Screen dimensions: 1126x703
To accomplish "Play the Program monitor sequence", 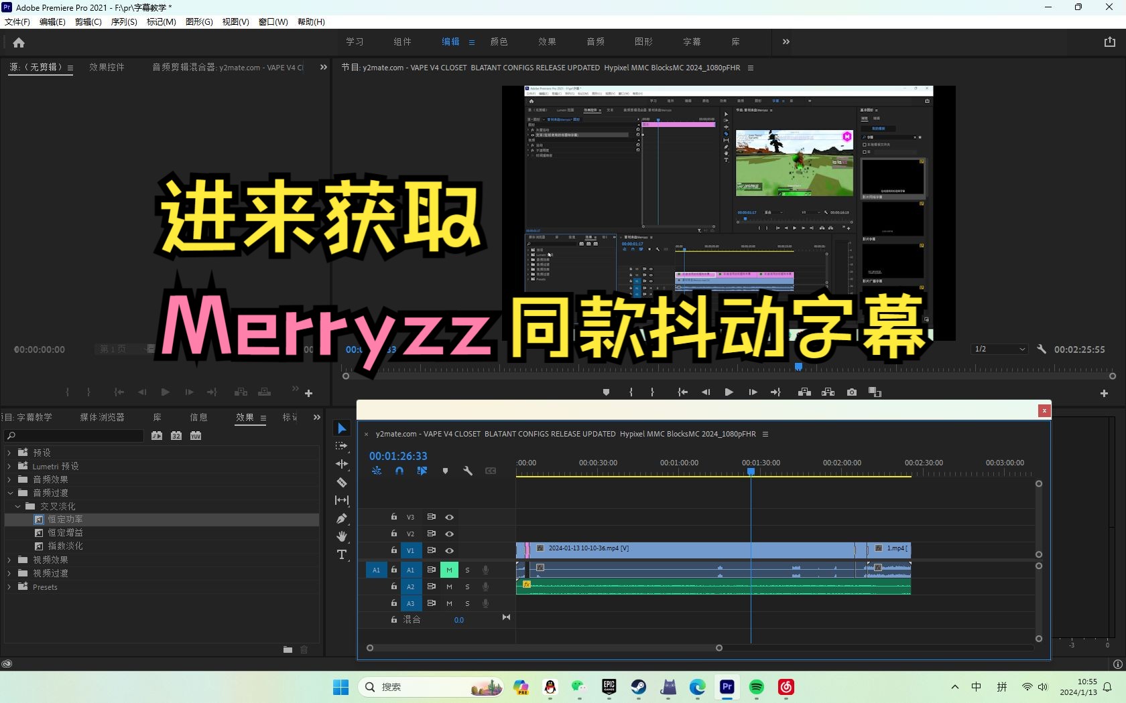I will [729, 392].
